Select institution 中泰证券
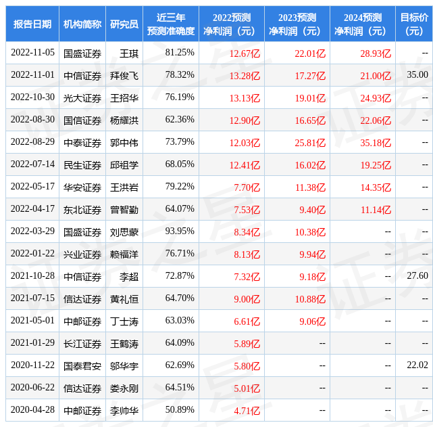 point(82,143)
